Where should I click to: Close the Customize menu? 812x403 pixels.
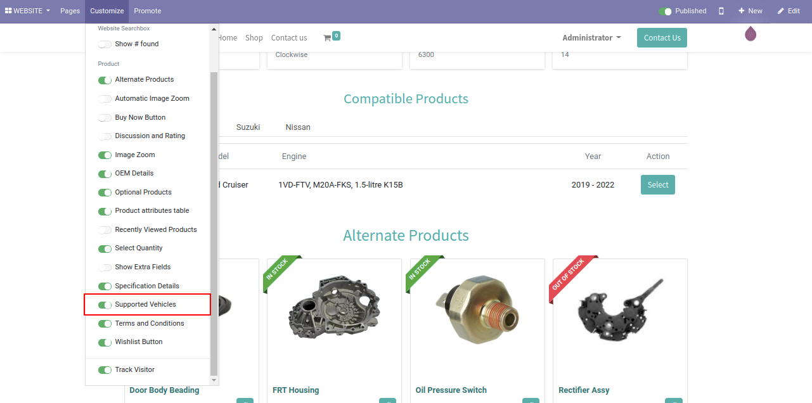(x=106, y=11)
